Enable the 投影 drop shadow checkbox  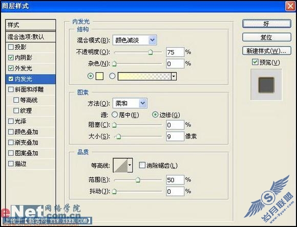point(11,47)
